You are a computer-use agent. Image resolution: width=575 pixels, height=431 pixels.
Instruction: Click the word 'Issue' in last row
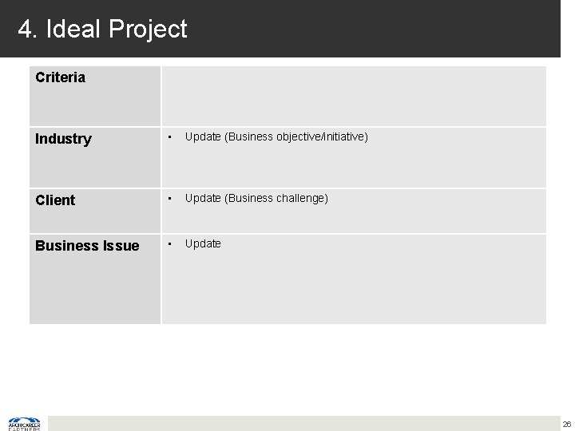(x=120, y=246)
